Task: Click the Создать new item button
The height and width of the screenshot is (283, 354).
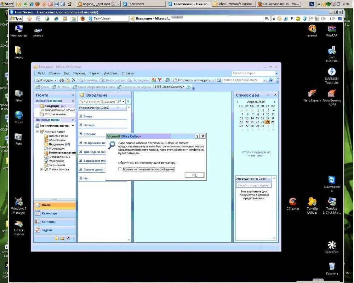Action: 45,80
